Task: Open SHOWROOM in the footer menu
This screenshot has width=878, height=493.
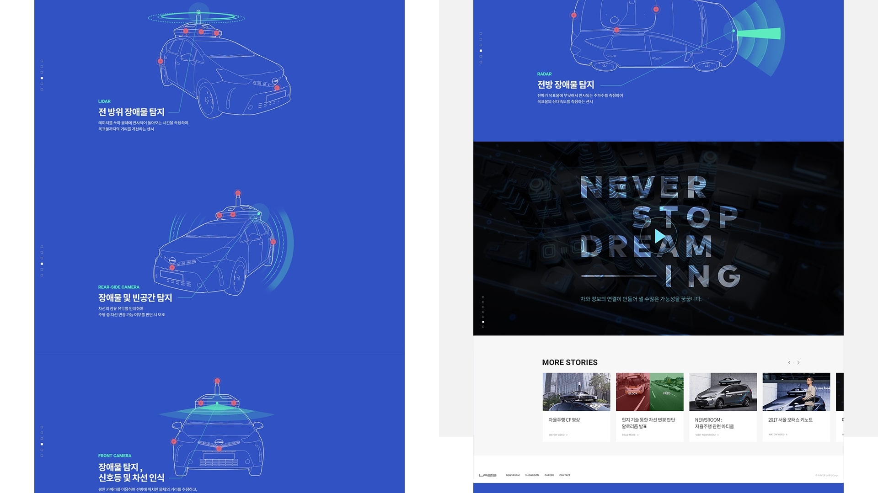Action: 532,475
